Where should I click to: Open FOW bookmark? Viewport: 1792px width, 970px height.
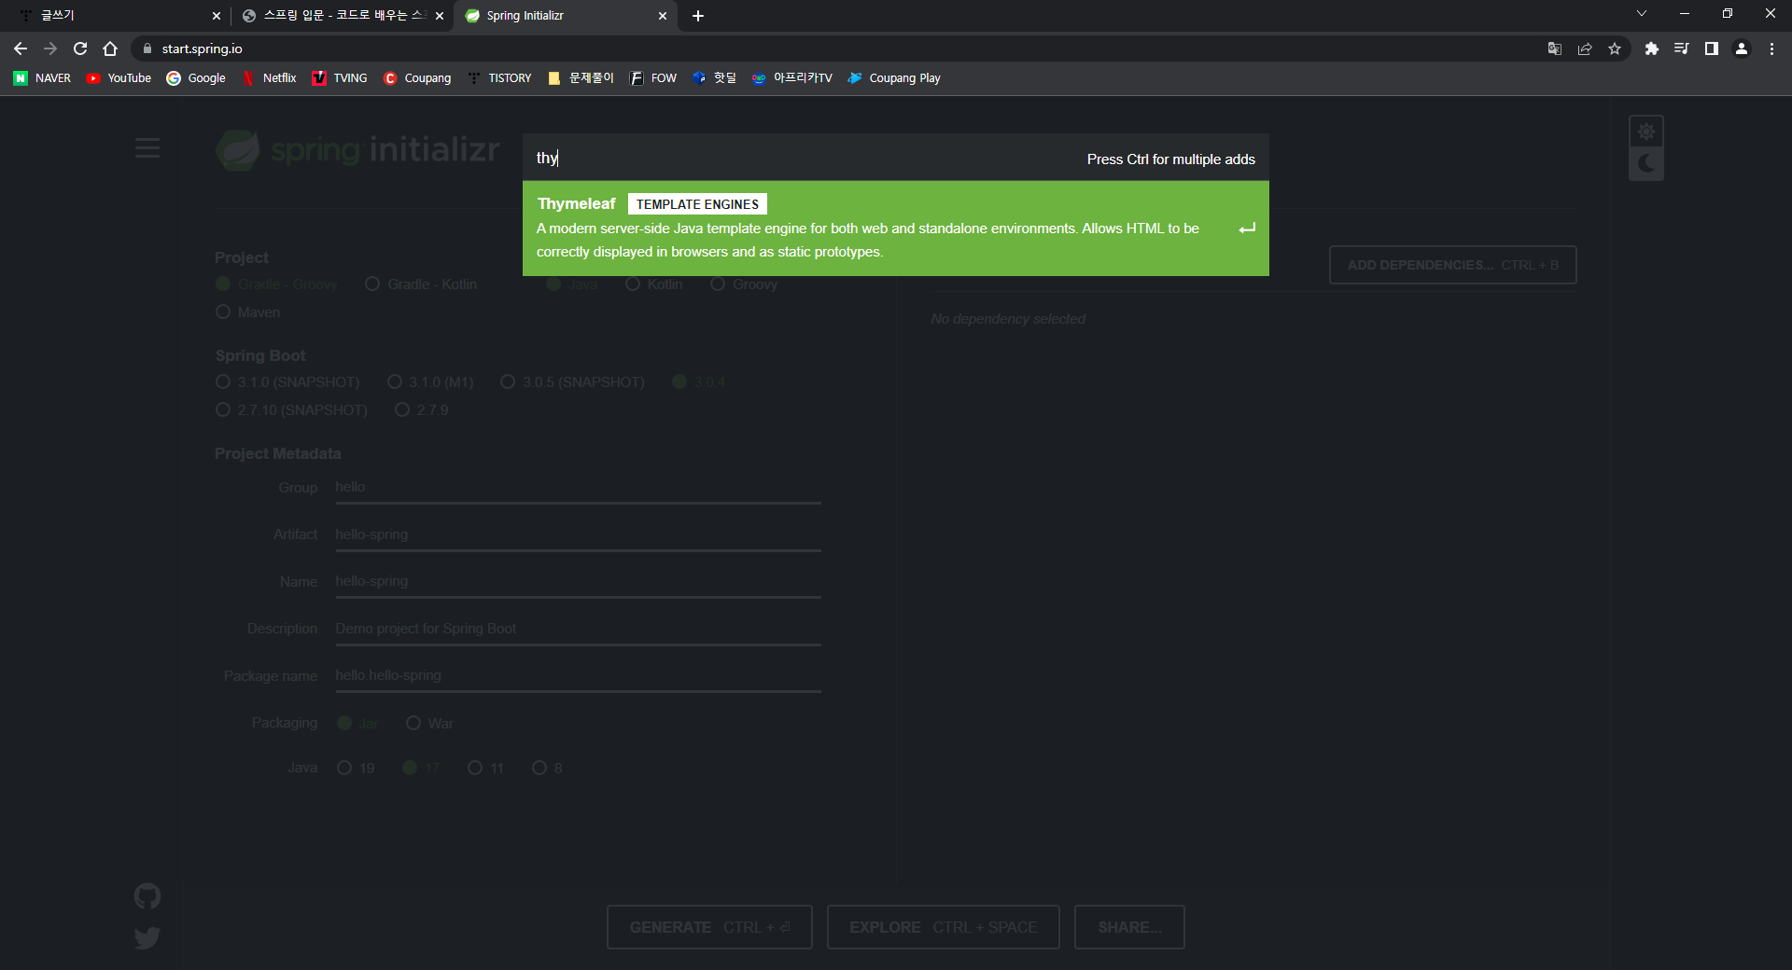[x=653, y=78]
